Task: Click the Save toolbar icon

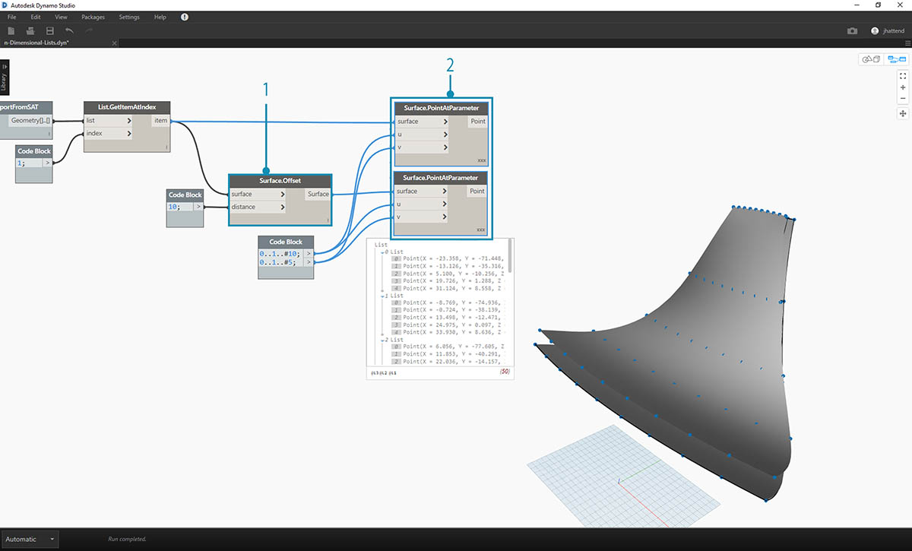Action: 50,30
